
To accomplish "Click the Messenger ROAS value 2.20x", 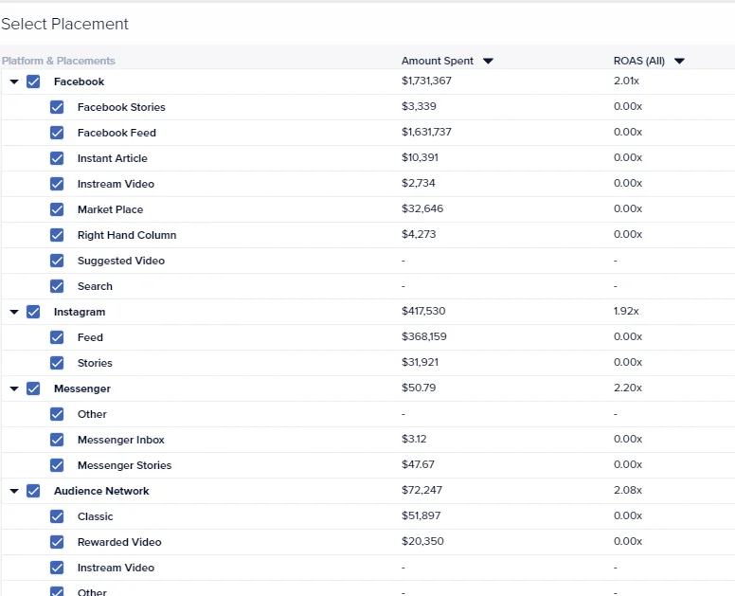I will pyautogui.click(x=628, y=388).
